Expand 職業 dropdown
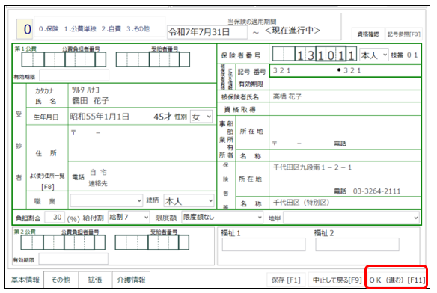 106,201
